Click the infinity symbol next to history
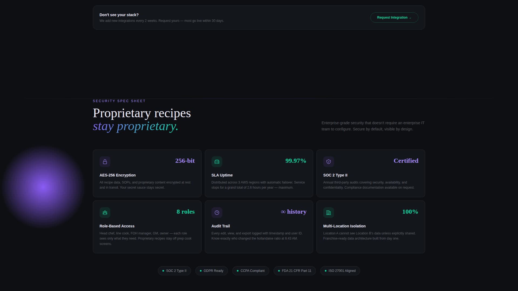The image size is (518, 291). coord(283,212)
